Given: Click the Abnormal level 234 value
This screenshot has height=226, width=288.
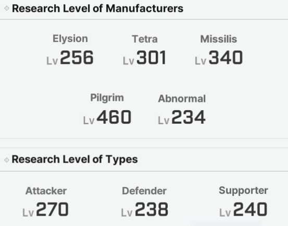Looking at the screenshot, I should click(x=182, y=117).
